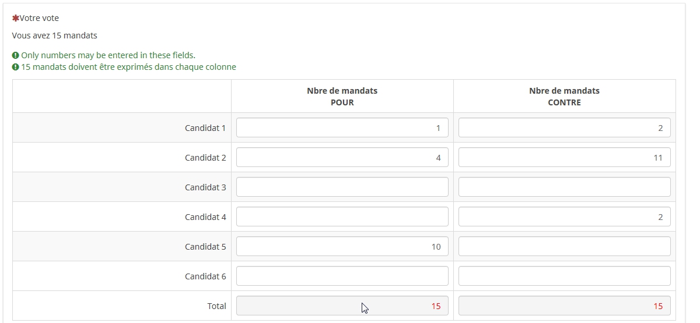Click empty Candidat 5 CONTRE field
This screenshot has height=323, width=700.
(x=564, y=247)
